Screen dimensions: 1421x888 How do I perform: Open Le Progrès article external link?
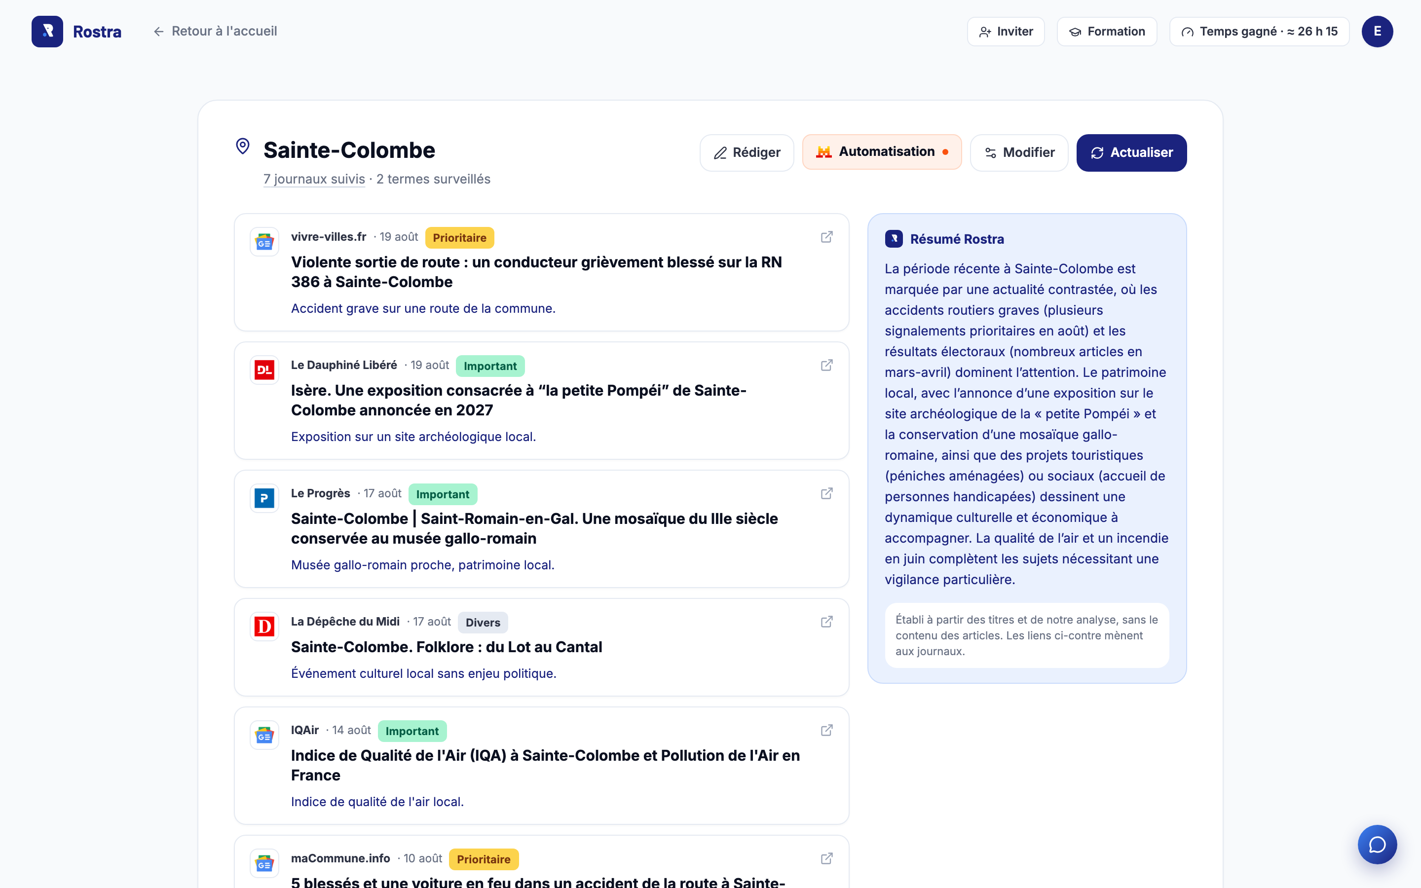point(826,493)
